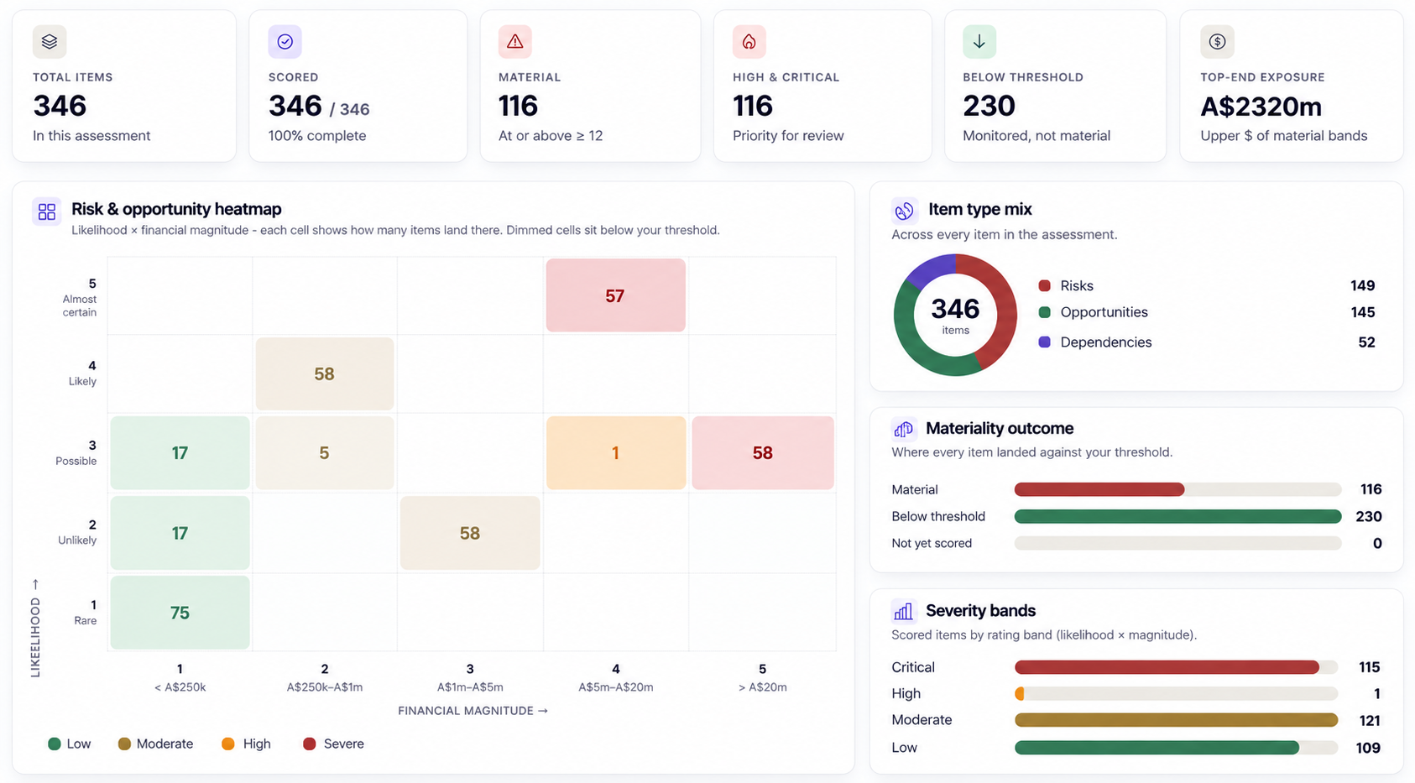Viewport: 1415px width, 783px height.
Task: Click the Moderate legend swatch
Action: point(124,744)
